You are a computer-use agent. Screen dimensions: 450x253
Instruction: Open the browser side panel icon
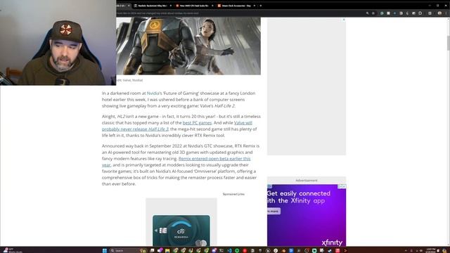430,13
